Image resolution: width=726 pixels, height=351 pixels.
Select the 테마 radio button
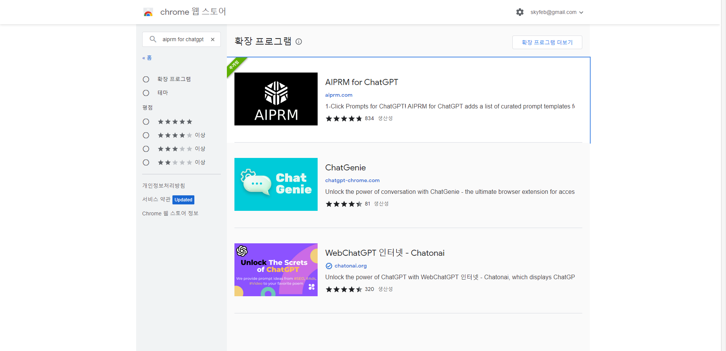point(146,93)
